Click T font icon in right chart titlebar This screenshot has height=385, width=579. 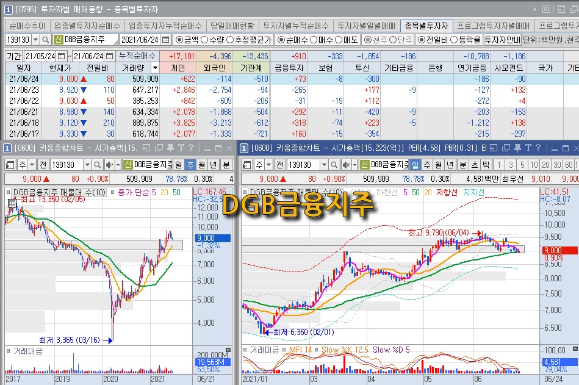528,148
